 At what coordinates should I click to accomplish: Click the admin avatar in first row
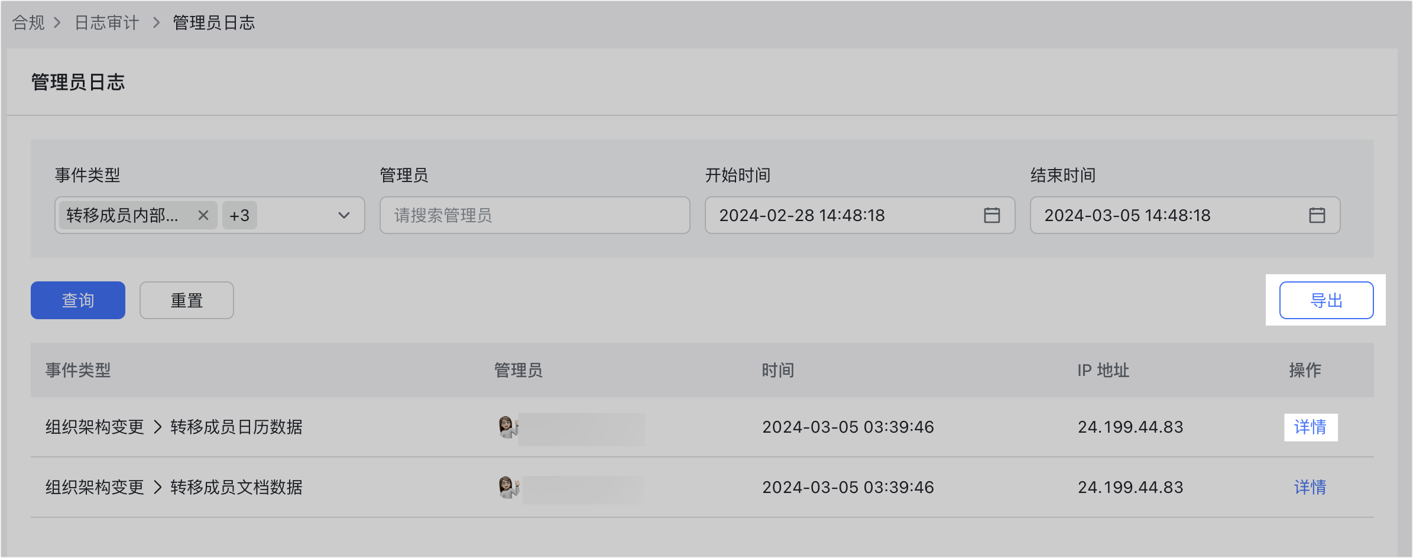508,427
